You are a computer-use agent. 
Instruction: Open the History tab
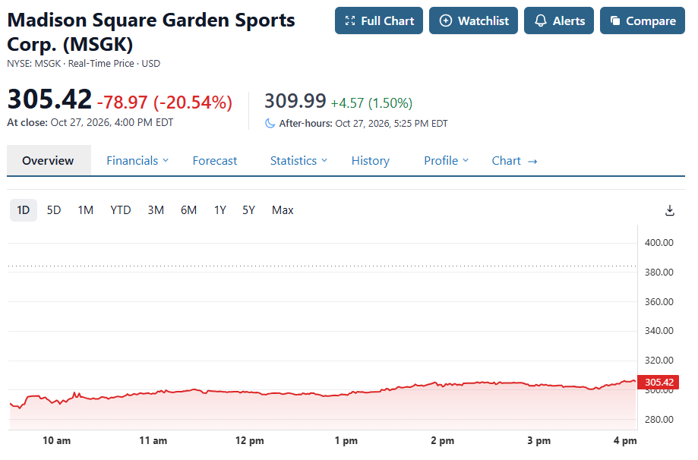point(371,161)
